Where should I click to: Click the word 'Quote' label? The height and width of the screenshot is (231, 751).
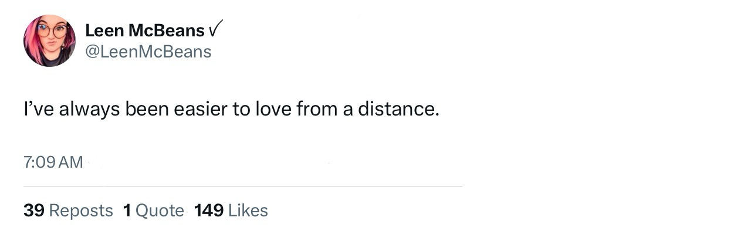pyautogui.click(x=160, y=210)
